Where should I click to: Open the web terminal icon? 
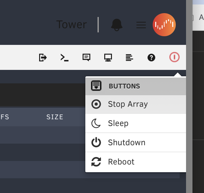[64, 57]
